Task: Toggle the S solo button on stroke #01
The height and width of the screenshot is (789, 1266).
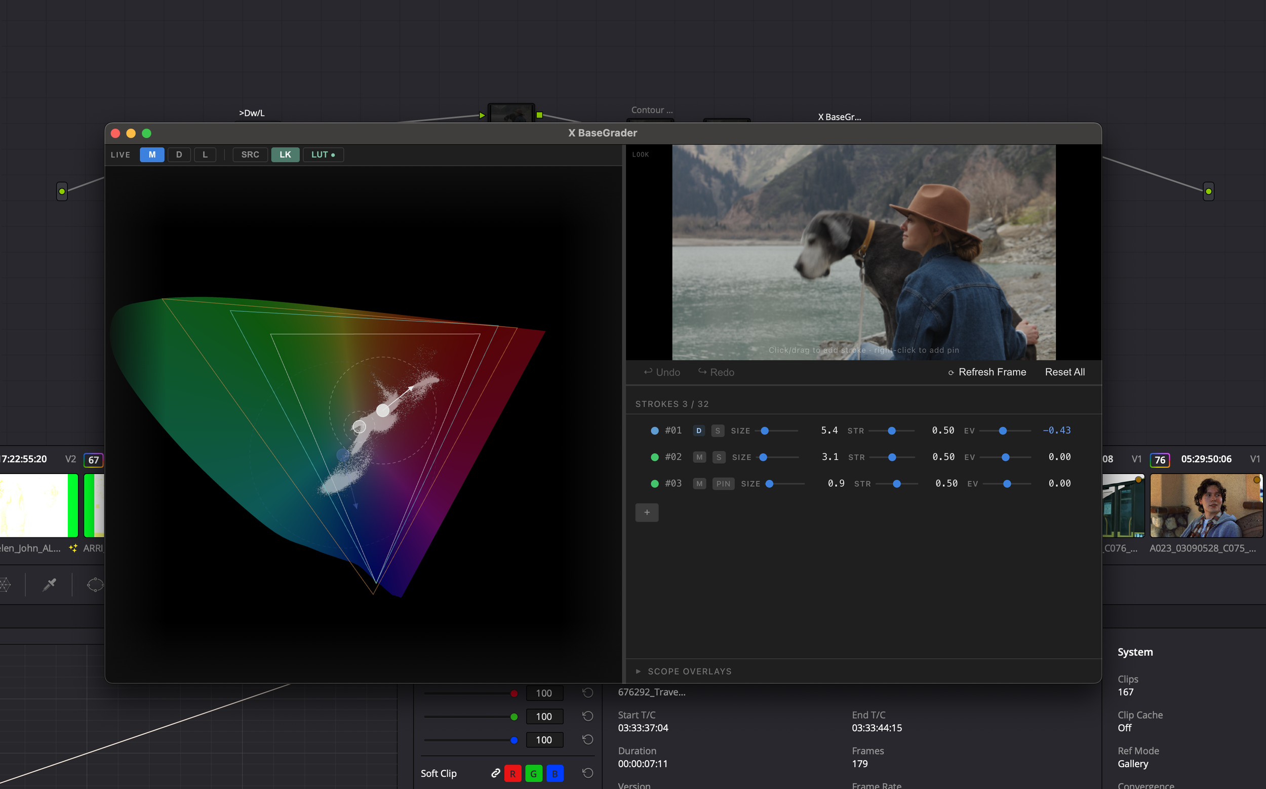Action: pyautogui.click(x=718, y=430)
